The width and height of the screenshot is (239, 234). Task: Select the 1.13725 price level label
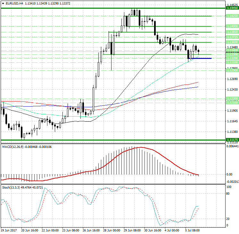(232, 37)
